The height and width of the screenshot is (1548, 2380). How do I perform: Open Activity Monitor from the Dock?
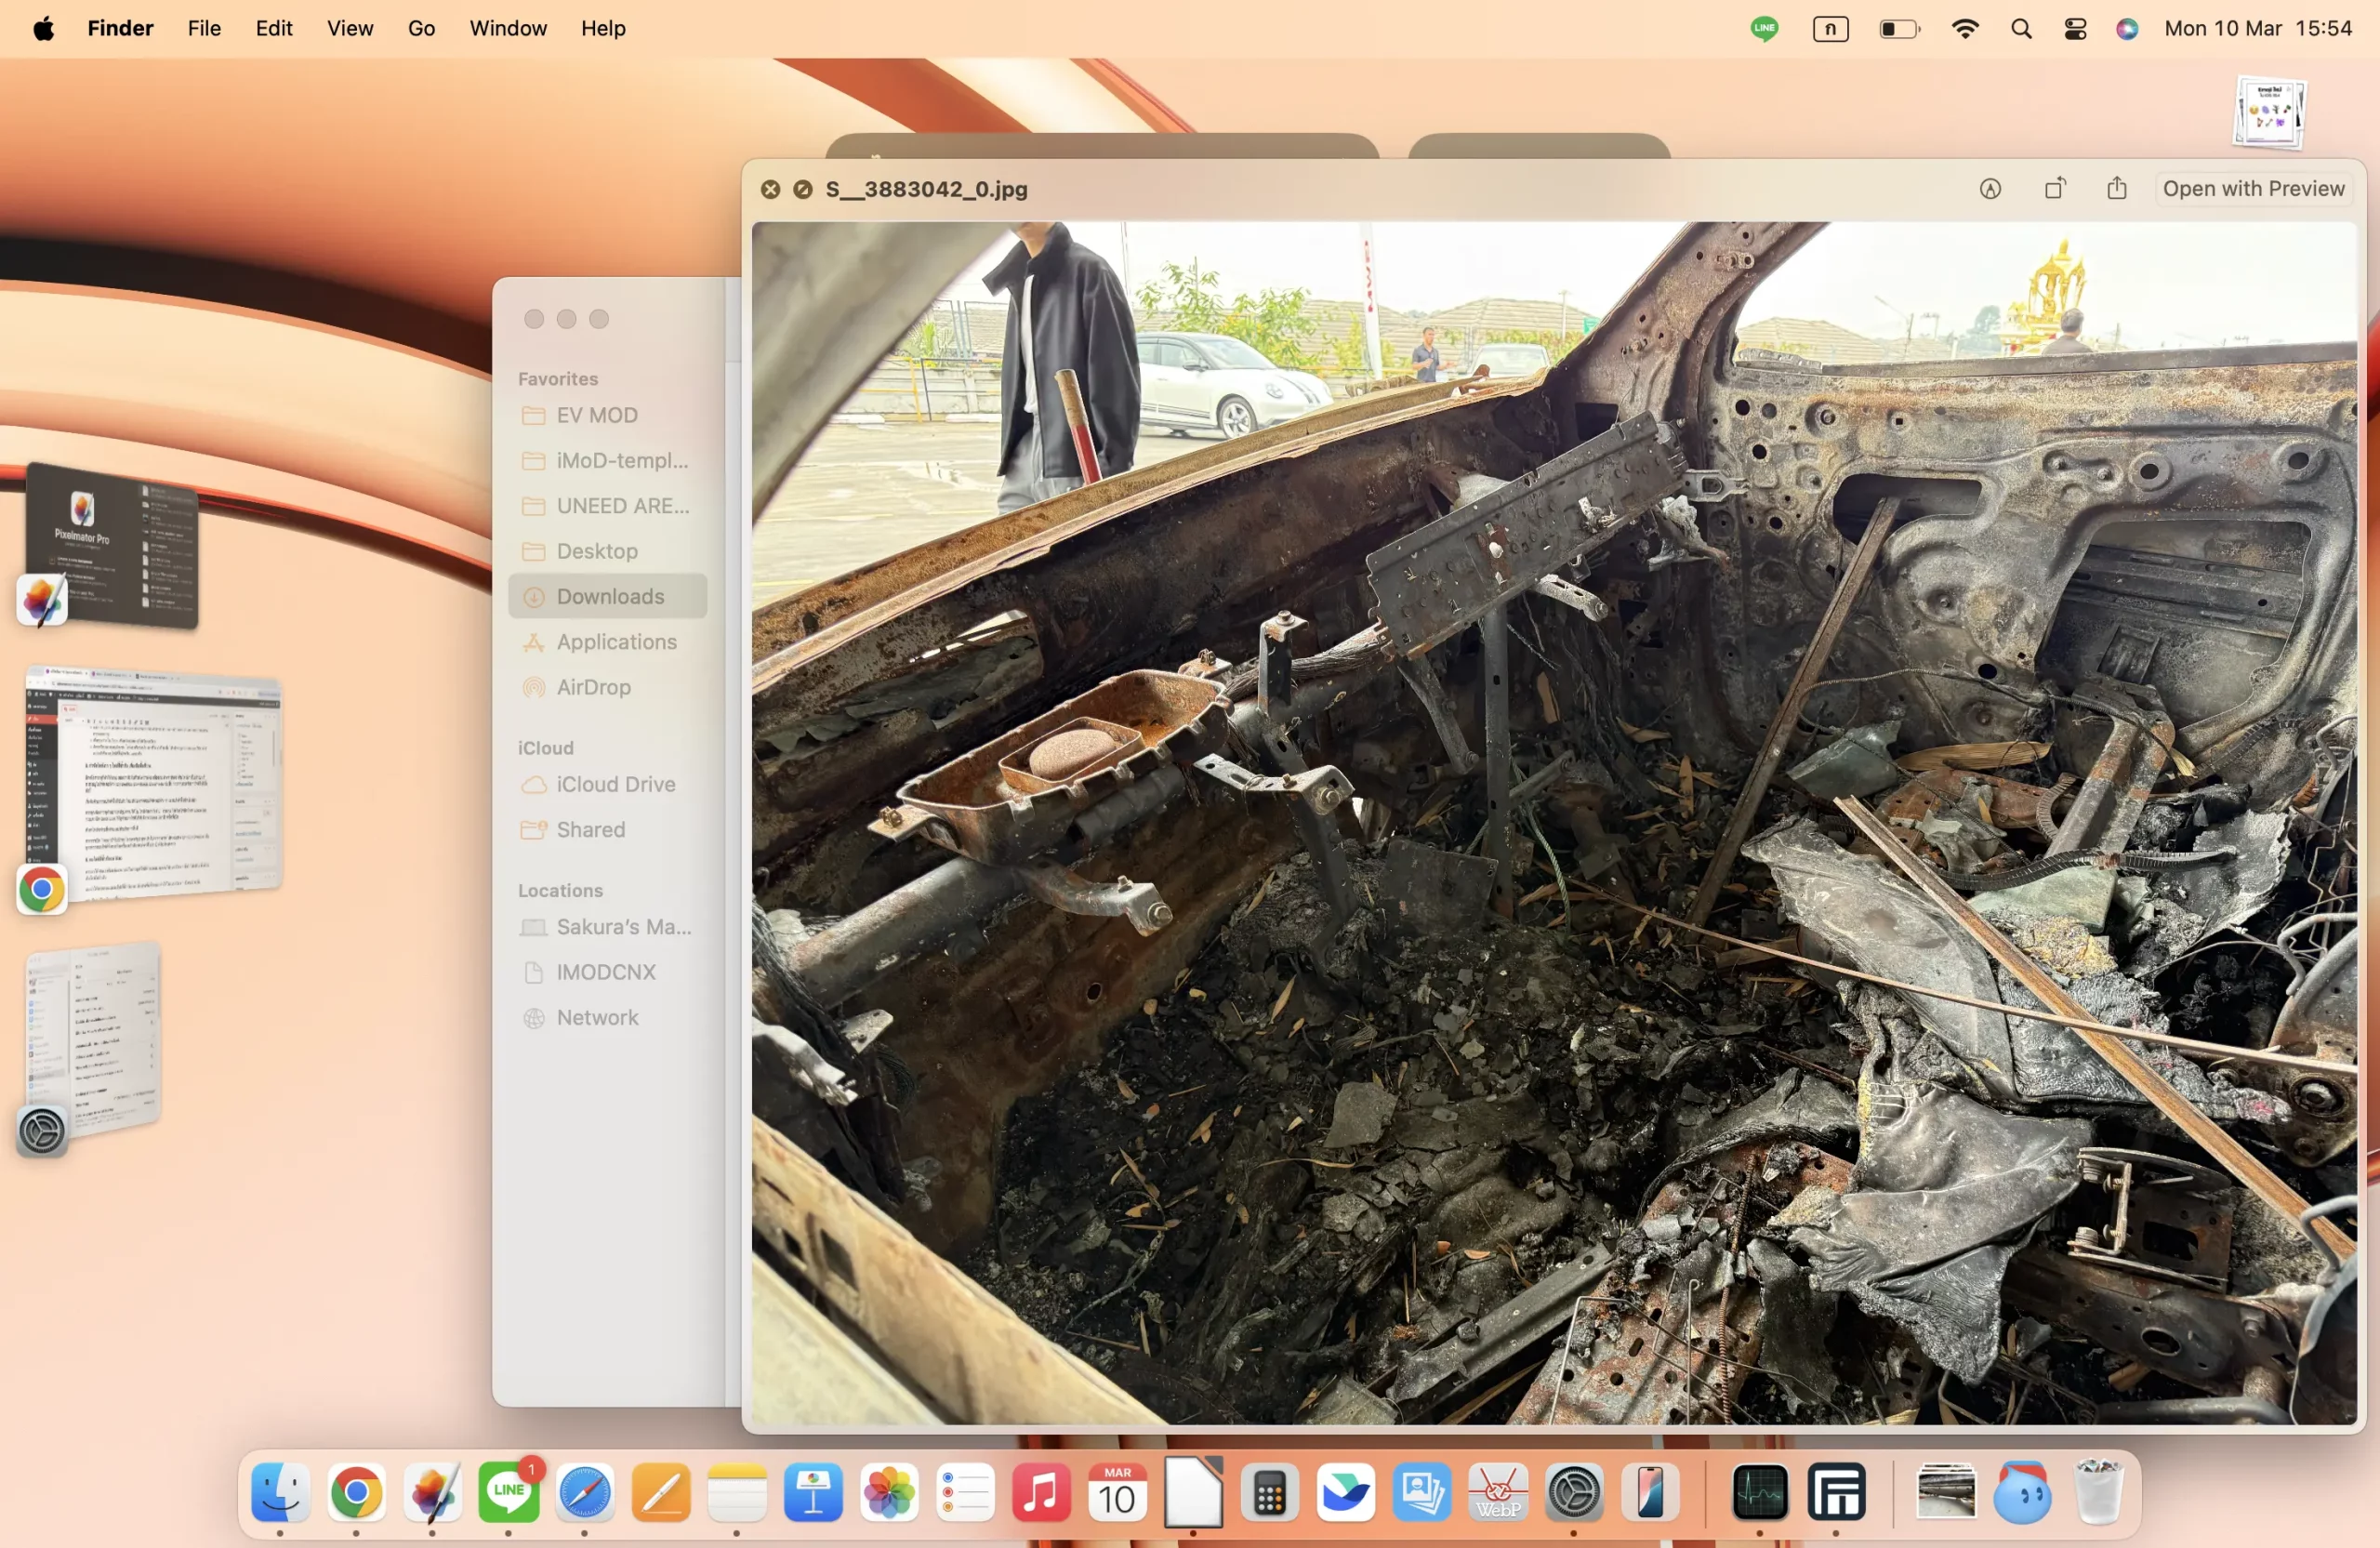tap(1759, 1493)
